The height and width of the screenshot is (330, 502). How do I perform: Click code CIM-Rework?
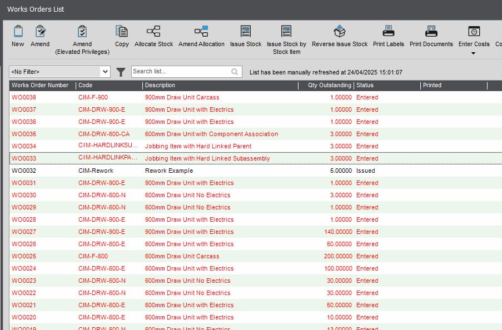pyautogui.click(x=96, y=171)
